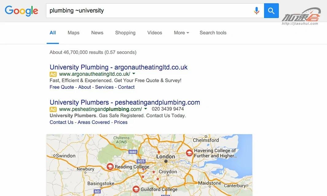Image resolution: width=327 pixels, height=196 pixels.
Task: Open dropdown arrow next to pesheatingandplumbing URL
Action: click(x=146, y=109)
